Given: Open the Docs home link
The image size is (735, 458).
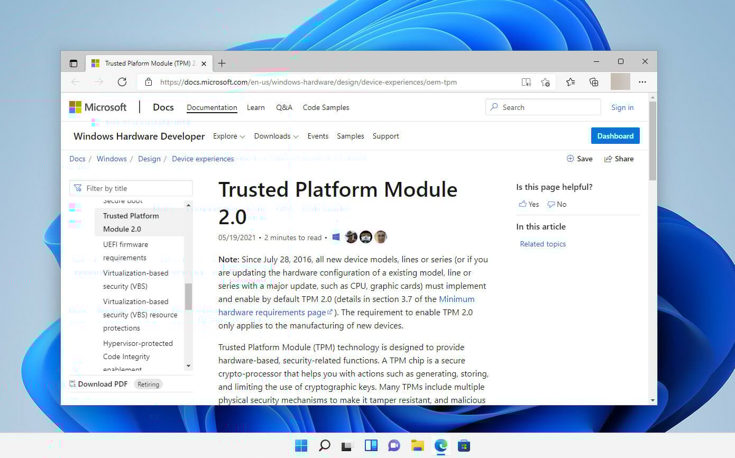Looking at the screenshot, I should click(x=163, y=107).
